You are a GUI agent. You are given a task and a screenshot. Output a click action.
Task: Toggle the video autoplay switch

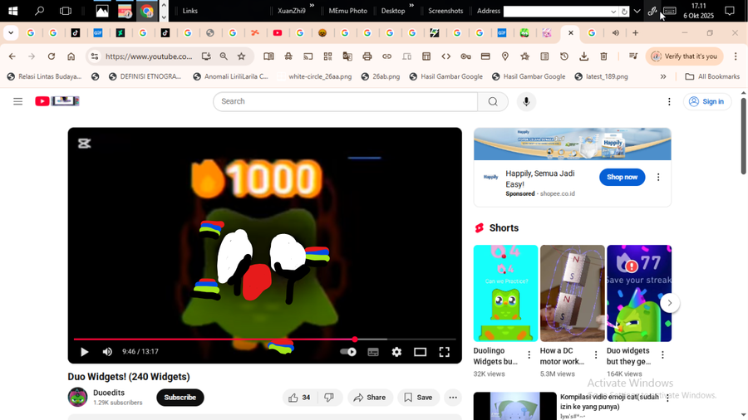(x=348, y=352)
